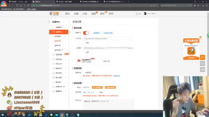Copy the stream key with 复制 button
Viewport: 209px width, 117px height.
pos(88,52)
